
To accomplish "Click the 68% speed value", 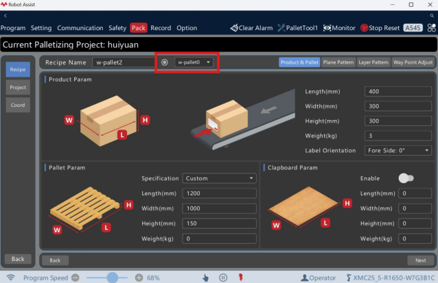I will pos(153,278).
